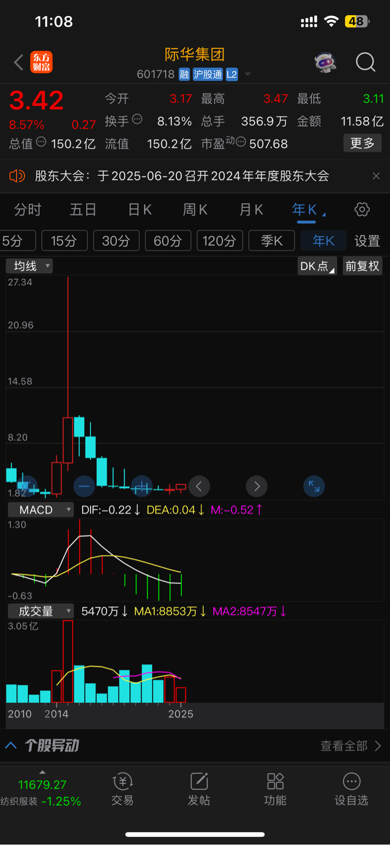Select the 30分 period option
Screen dimensions: 390x845
116,241
